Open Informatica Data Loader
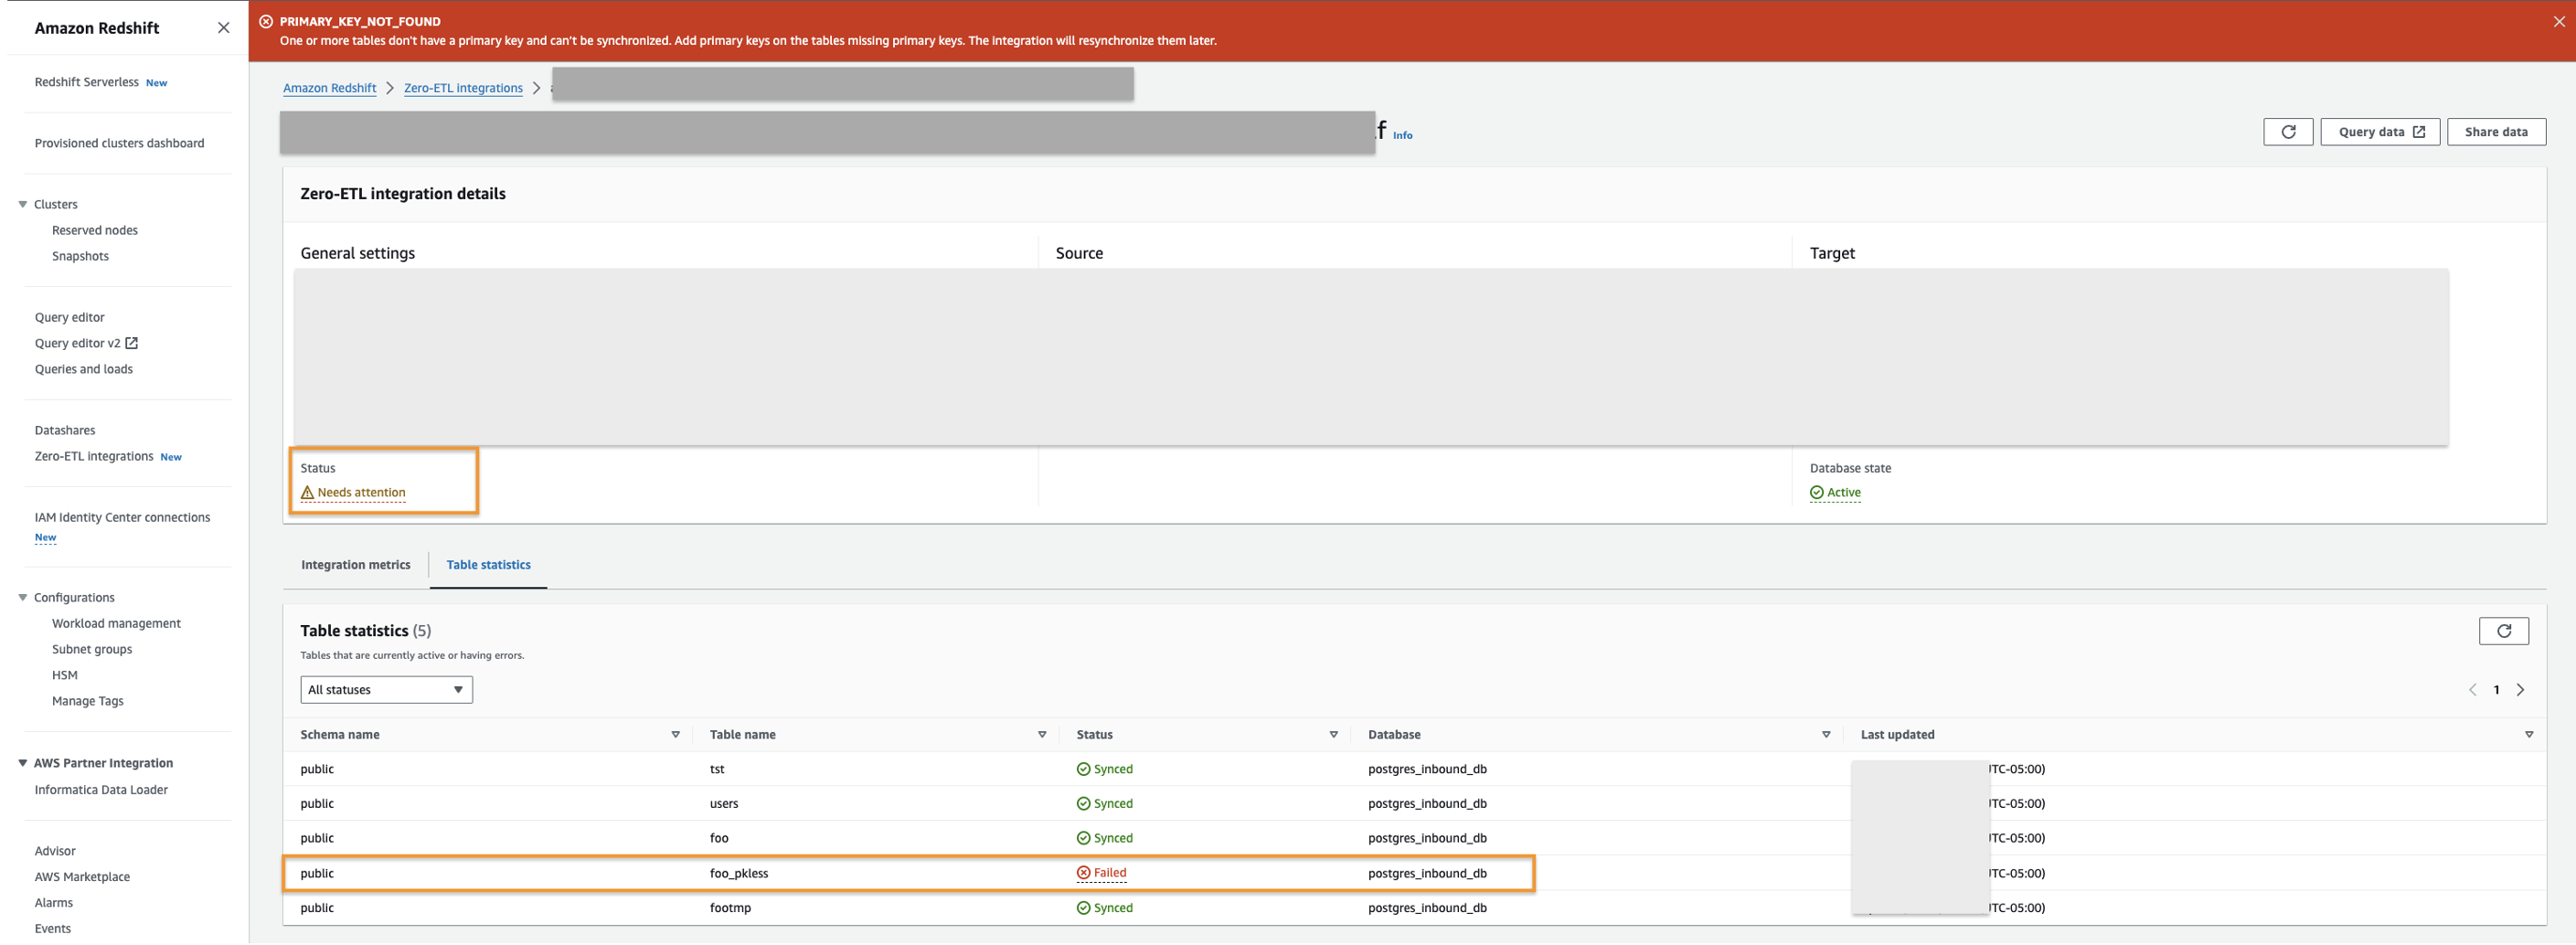 coord(101,790)
